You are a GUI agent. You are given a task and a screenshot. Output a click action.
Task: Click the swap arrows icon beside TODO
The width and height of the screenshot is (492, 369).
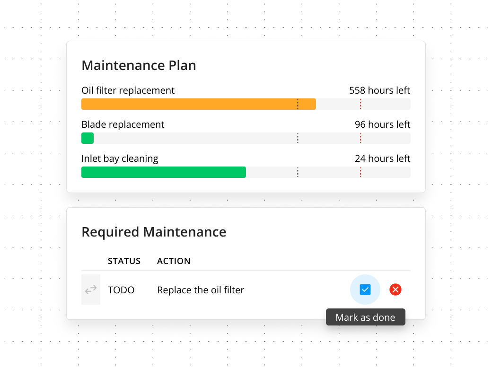click(x=91, y=290)
